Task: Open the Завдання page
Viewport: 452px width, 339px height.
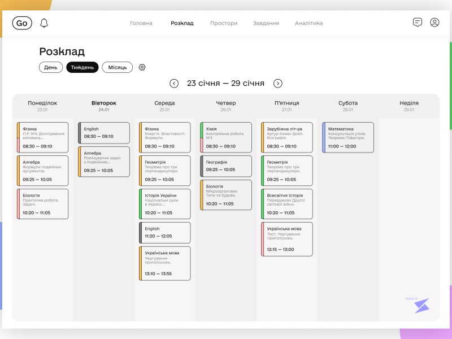Action: point(265,23)
